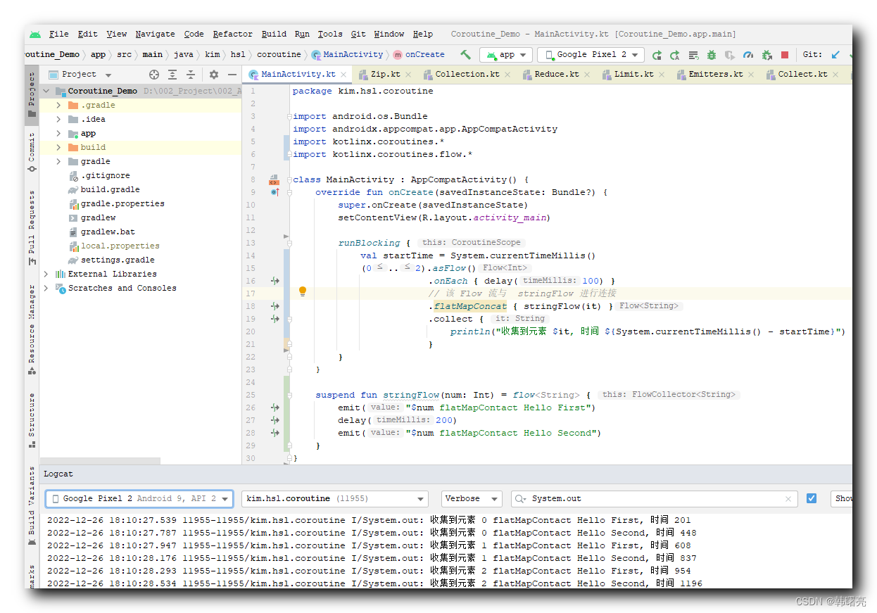Open the Google Pixel 2 device dropdown in Logcat

point(139,498)
